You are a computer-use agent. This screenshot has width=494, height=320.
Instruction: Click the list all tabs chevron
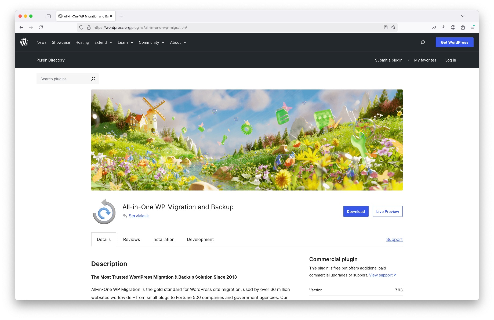coord(463,16)
